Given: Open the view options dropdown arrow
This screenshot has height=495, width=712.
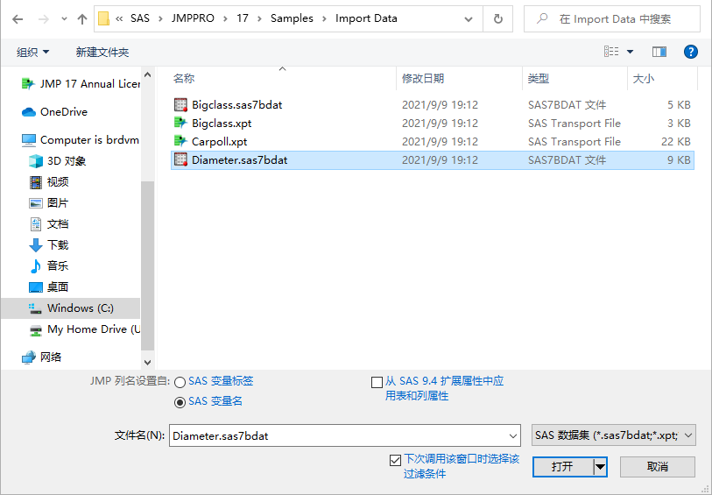Looking at the screenshot, I should [631, 52].
